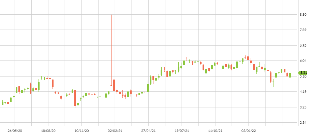Pick the 19/07/21 date label
Screen dimensions: 311x137
(x=182, y=131)
